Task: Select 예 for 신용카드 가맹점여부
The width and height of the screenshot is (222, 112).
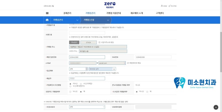Action: coord(81,92)
